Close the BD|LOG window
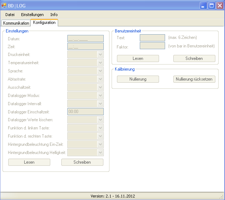225x200 pixels. (x=220, y=6)
